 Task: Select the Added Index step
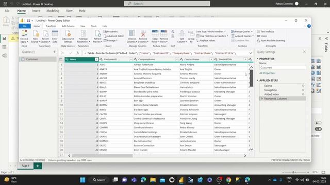coord(272,95)
